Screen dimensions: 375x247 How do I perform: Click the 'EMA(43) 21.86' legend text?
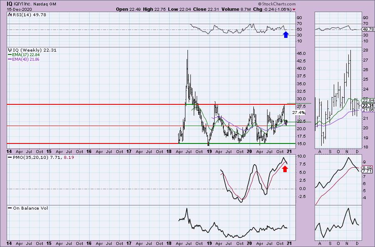click(x=26, y=59)
